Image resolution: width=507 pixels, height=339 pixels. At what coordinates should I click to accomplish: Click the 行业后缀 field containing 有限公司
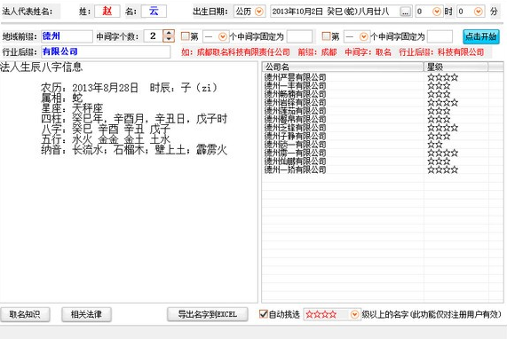[106, 51]
